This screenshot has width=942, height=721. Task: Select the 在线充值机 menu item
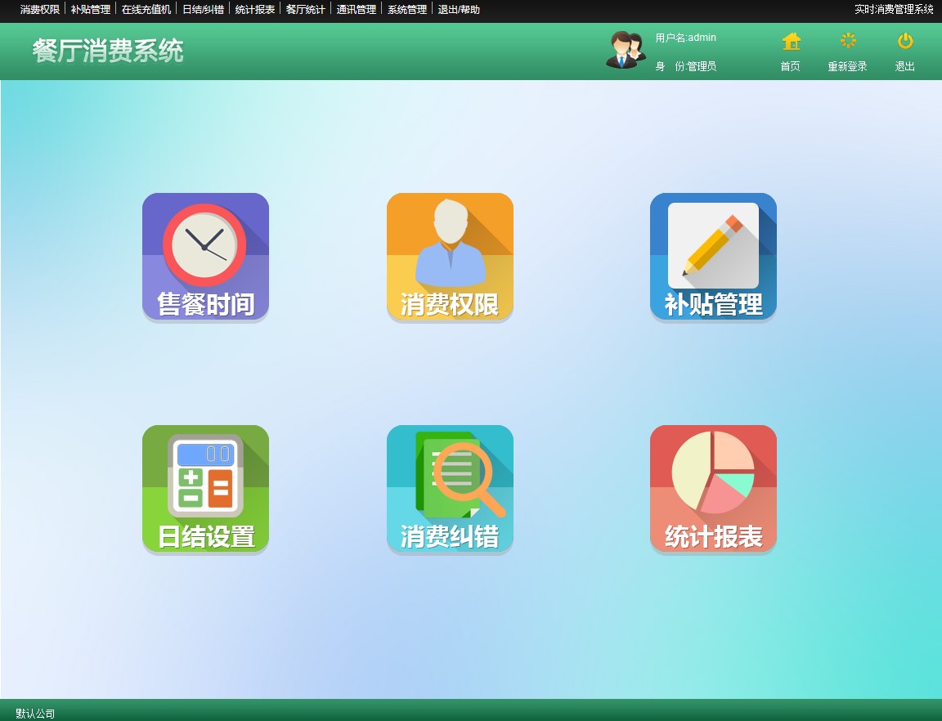point(146,10)
